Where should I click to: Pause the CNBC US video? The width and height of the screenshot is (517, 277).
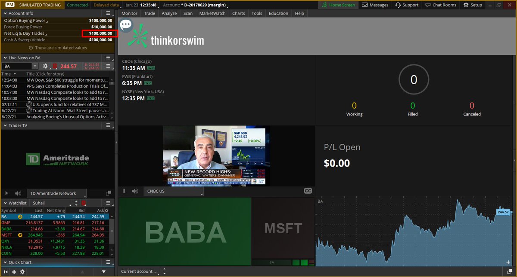coord(124,191)
